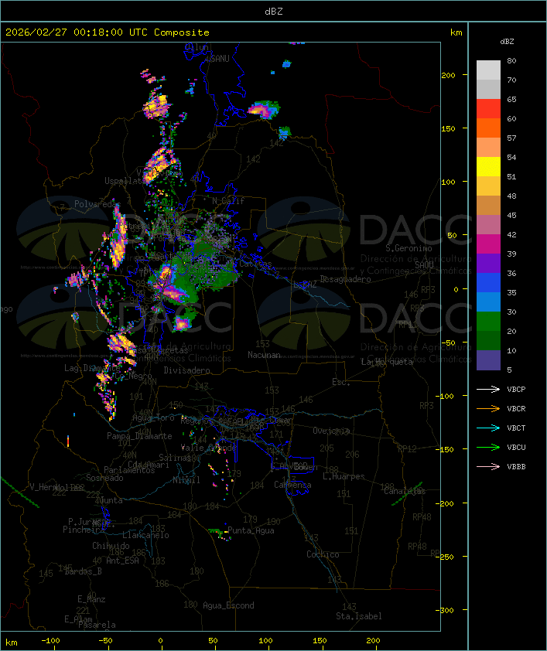The image size is (547, 651).
Task: Click the Canalejas place label
Action: click(405, 491)
